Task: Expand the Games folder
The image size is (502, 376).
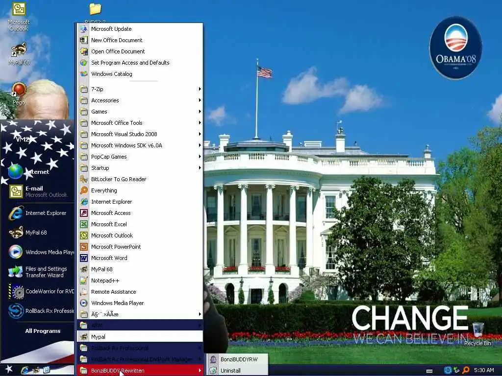Action: [x=140, y=112]
